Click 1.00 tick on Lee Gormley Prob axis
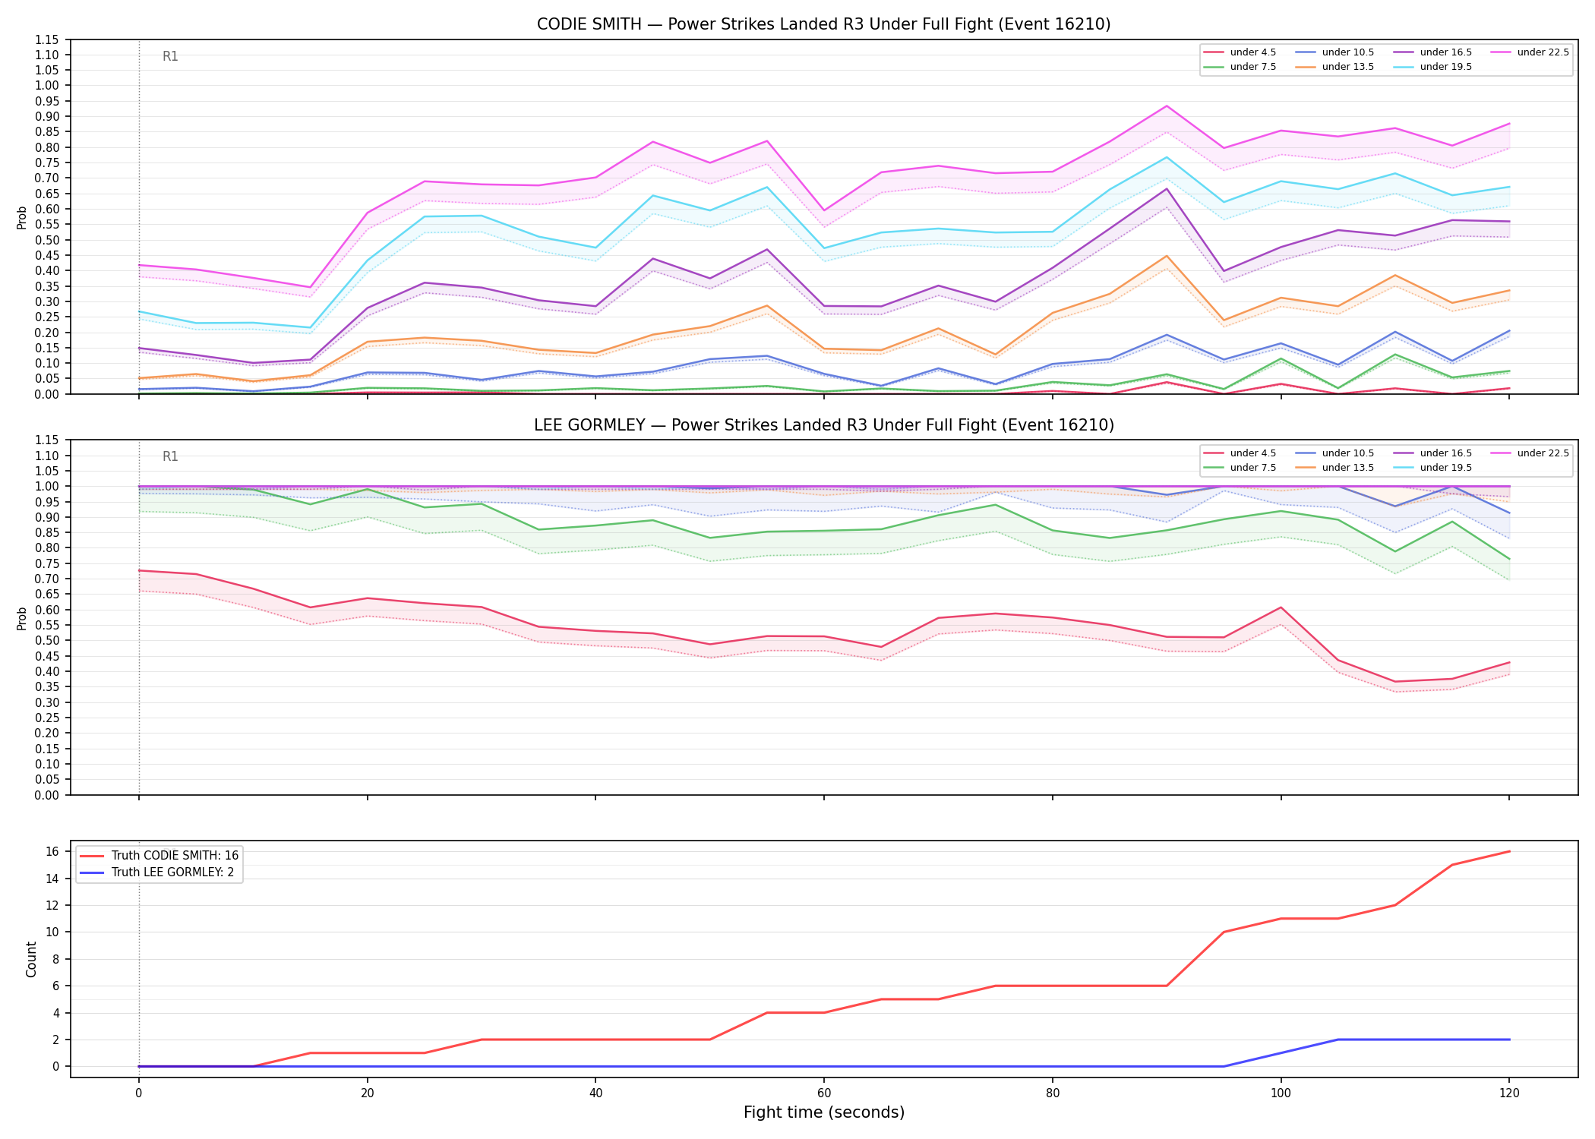 pos(47,487)
